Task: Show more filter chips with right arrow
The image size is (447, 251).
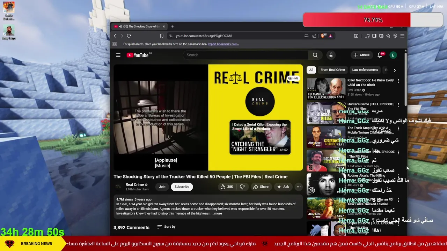Action: (x=395, y=70)
